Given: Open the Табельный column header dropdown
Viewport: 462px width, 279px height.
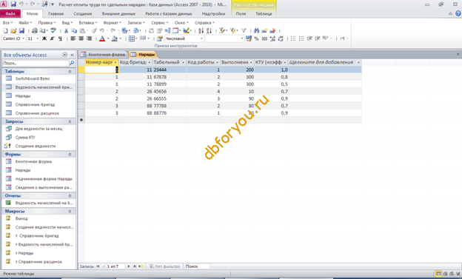Looking at the screenshot, I should pyautogui.click(x=183, y=62).
